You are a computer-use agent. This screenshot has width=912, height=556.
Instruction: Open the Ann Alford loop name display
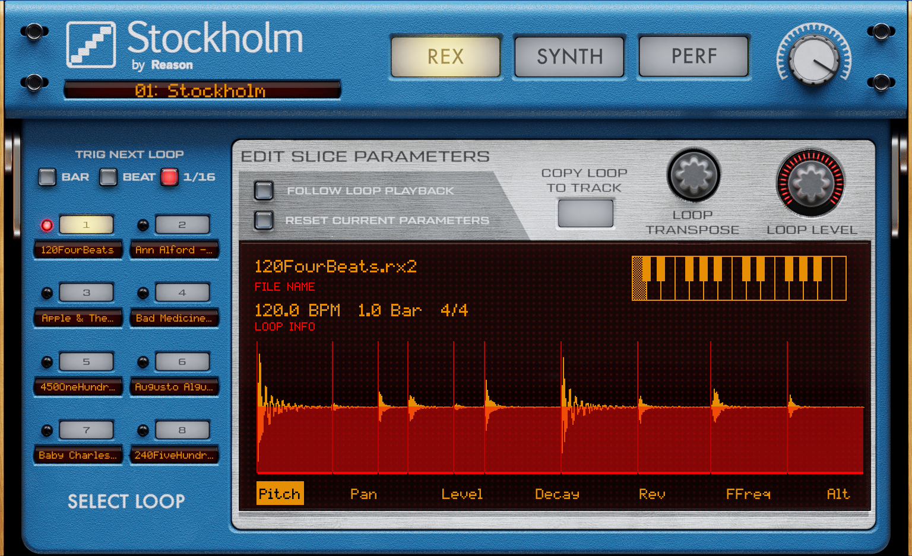pyautogui.click(x=174, y=250)
